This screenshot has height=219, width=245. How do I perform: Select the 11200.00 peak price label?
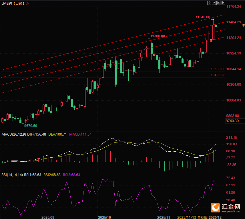coord(158,36)
